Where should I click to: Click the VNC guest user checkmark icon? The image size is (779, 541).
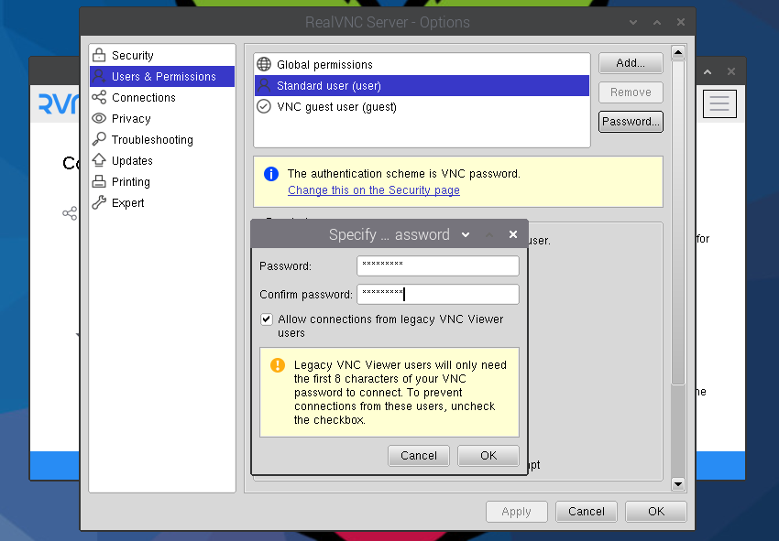click(x=264, y=106)
